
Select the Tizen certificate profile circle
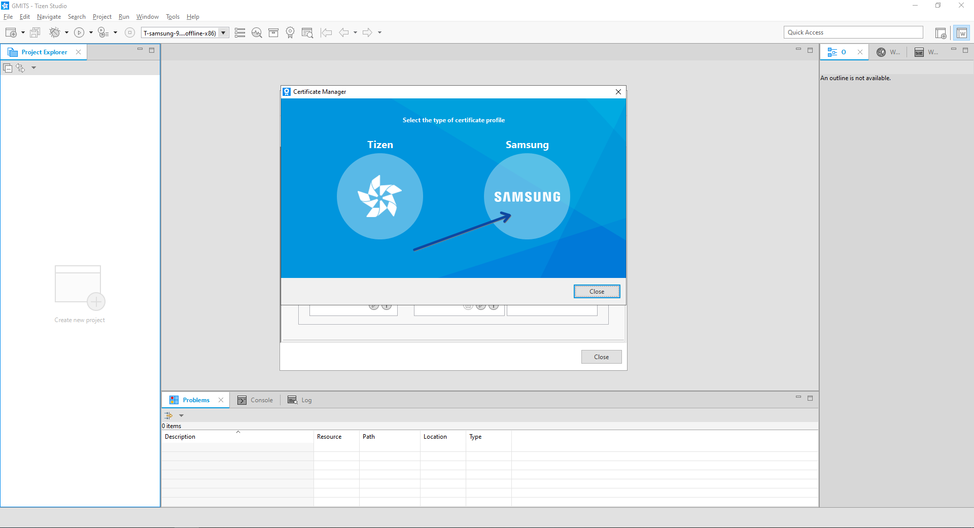click(380, 196)
